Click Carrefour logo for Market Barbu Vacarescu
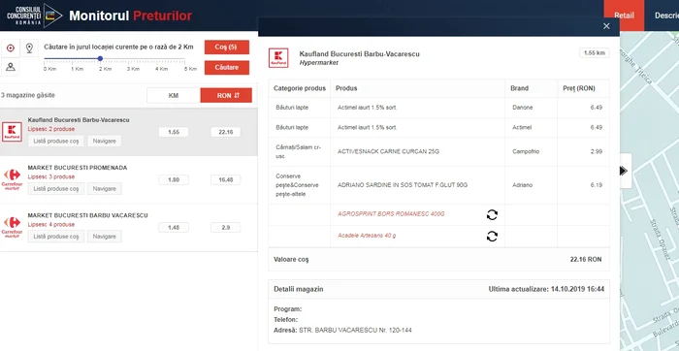Screen dimensions: 679x351 tap(12, 227)
